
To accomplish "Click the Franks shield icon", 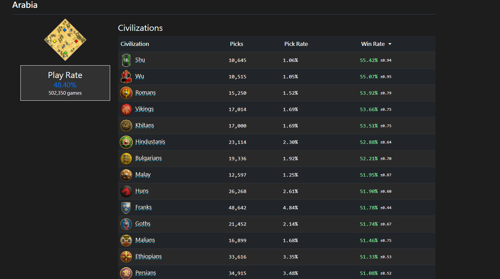I will [x=126, y=208].
